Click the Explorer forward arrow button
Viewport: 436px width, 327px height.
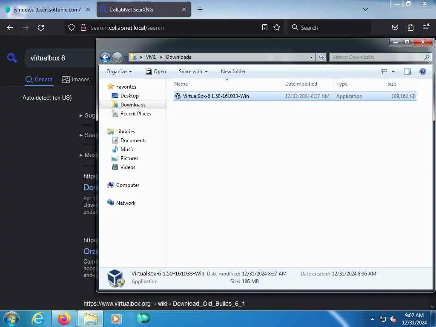[x=117, y=57]
